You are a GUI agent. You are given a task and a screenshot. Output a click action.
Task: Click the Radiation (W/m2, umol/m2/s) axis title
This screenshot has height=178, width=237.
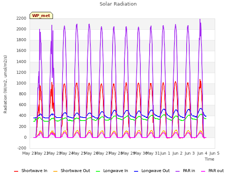pyautogui.click(x=5, y=84)
